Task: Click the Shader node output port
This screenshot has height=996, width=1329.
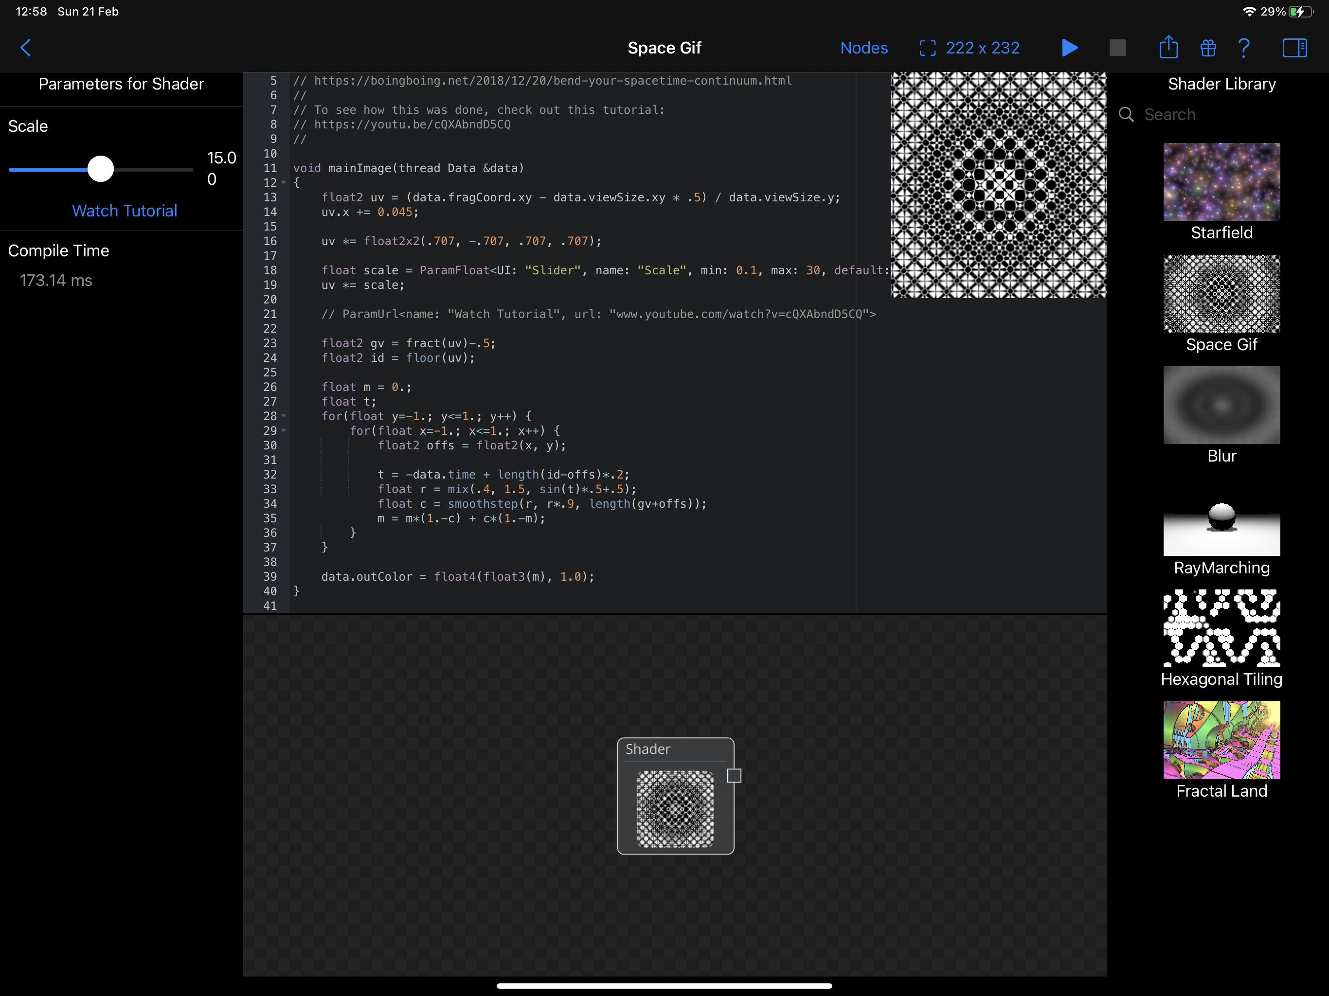Action: (734, 776)
